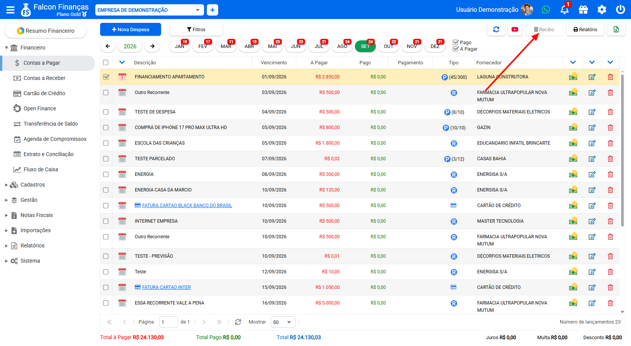Image resolution: width=631 pixels, height=346 pixels.
Task: Select all rows header checkbox
Action: click(x=105, y=62)
